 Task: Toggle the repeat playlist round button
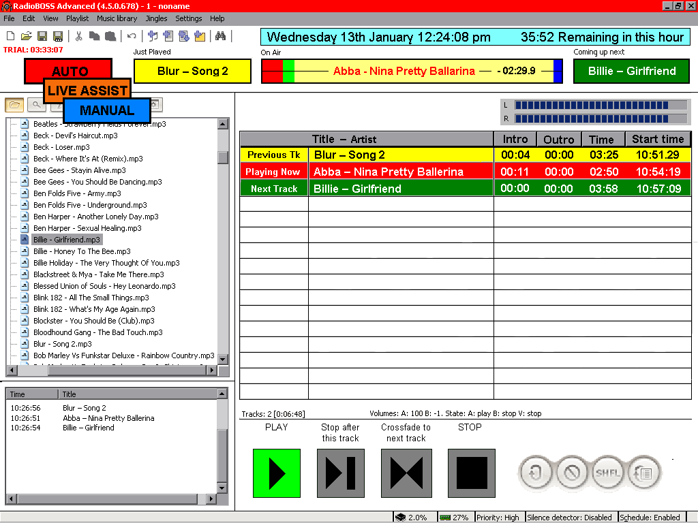pyautogui.click(x=643, y=473)
